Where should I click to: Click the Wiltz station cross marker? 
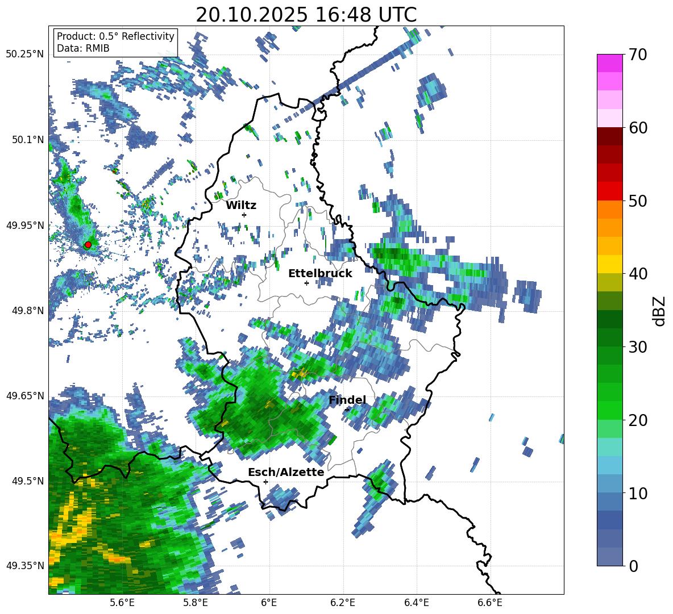[x=244, y=215]
